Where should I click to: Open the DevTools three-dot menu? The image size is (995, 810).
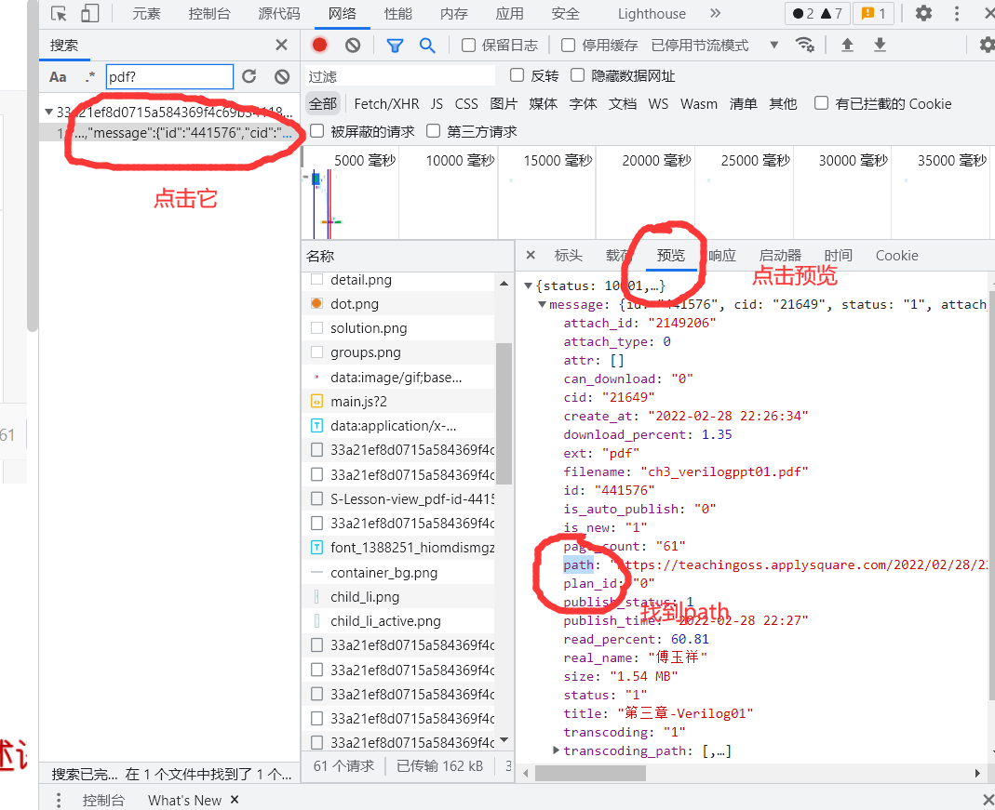coord(956,13)
